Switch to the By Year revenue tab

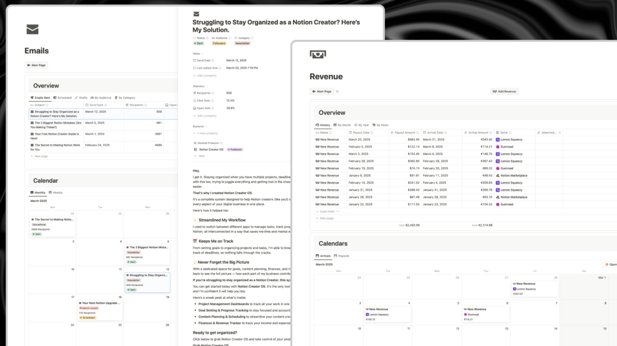pos(362,125)
